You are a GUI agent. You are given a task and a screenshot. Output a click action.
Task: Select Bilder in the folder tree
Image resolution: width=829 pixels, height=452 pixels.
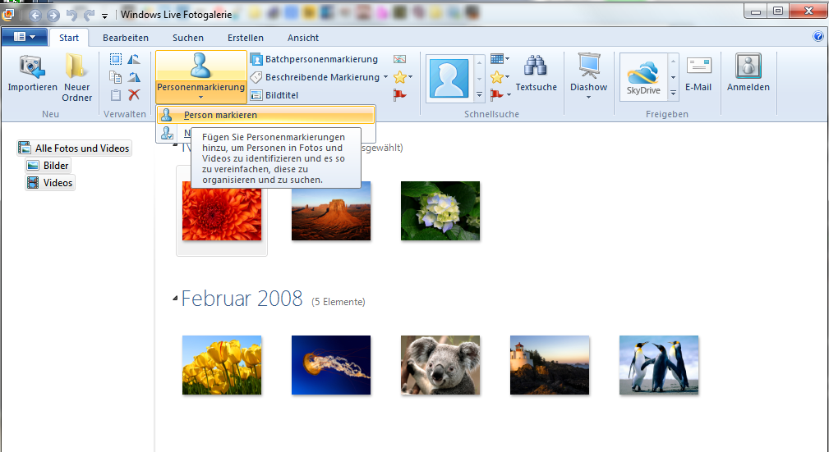click(x=55, y=166)
